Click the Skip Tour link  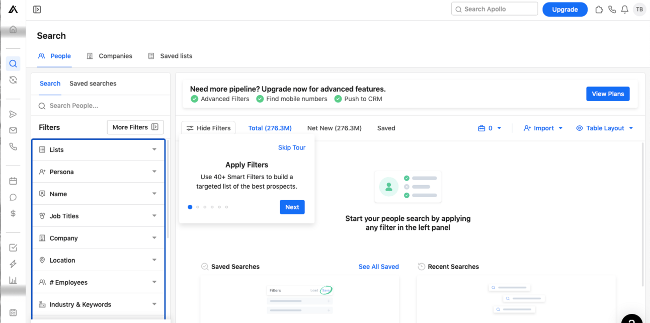(x=292, y=147)
